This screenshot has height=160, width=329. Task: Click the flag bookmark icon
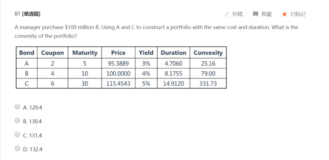tap(255, 14)
